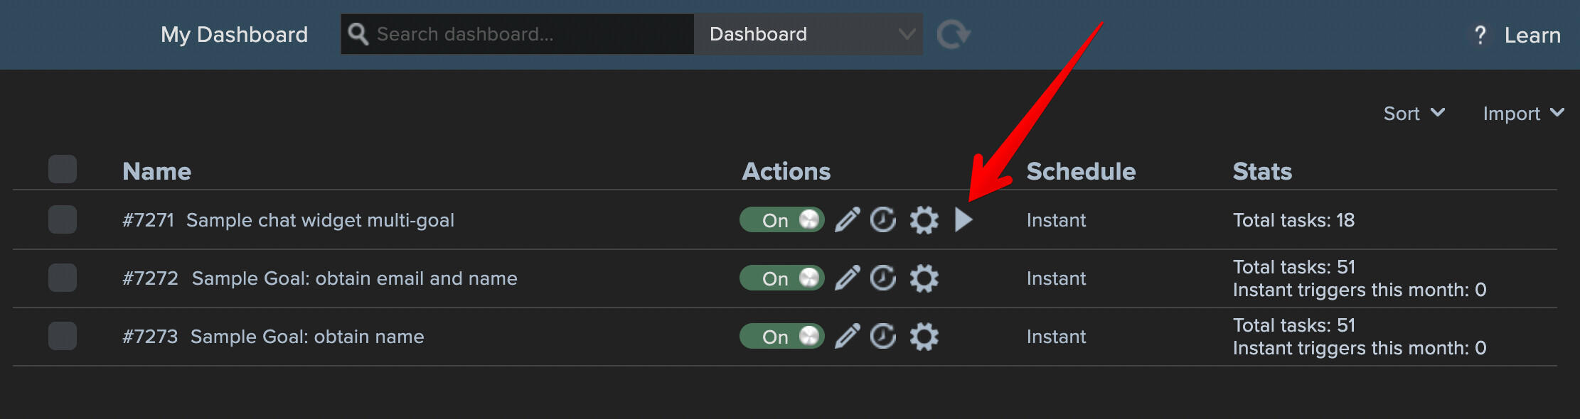Image resolution: width=1580 pixels, height=419 pixels.
Task: Edit bot #7272 with pencil icon
Action: [x=847, y=278]
